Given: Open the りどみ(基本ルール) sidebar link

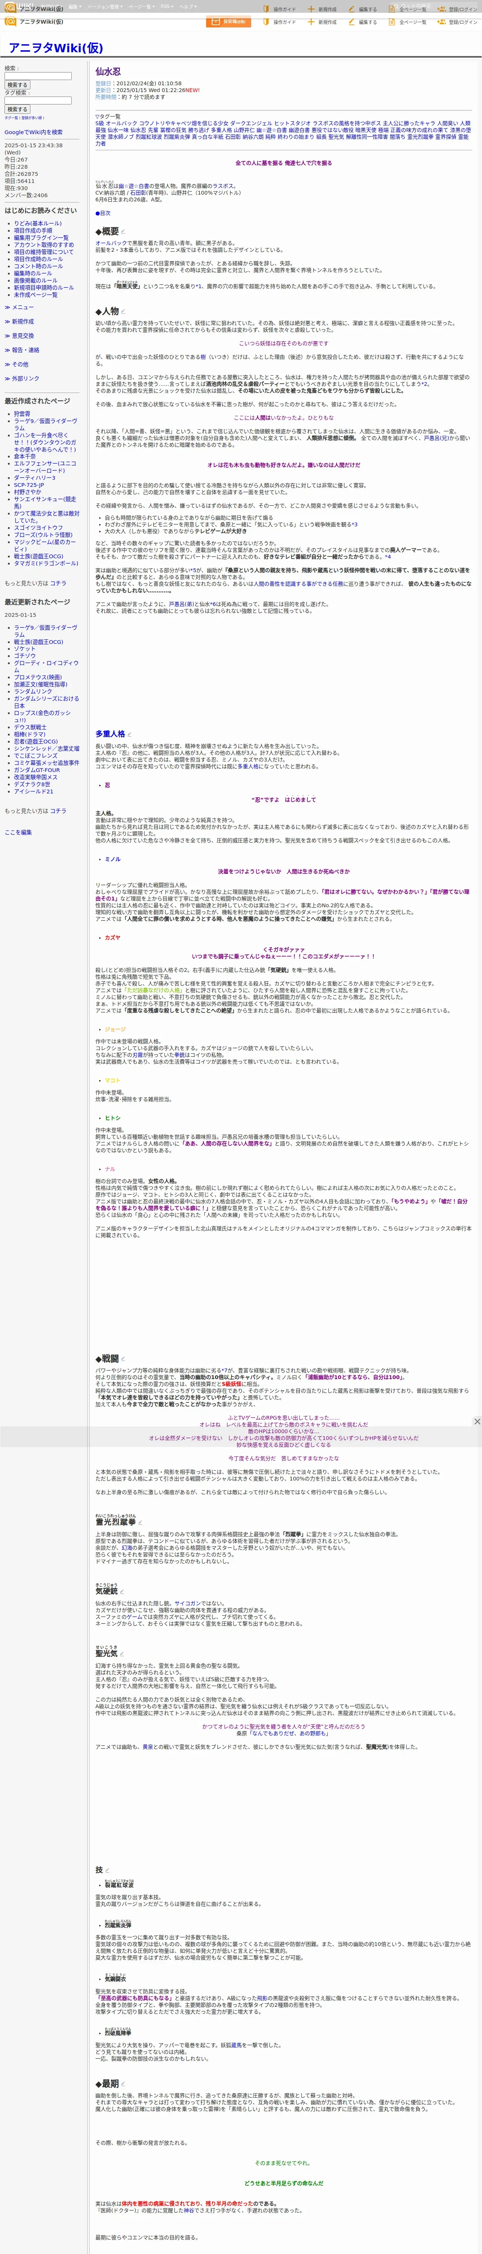Looking at the screenshot, I should pos(38,223).
